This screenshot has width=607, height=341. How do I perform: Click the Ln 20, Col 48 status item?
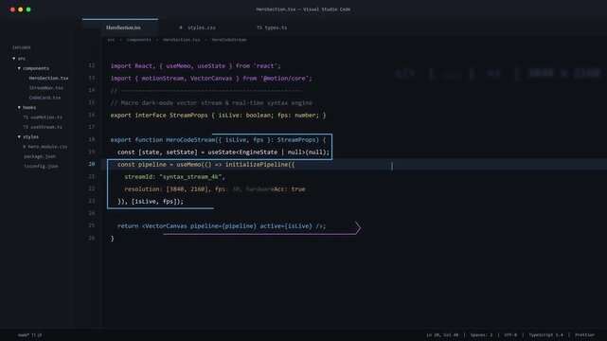pyautogui.click(x=442, y=334)
